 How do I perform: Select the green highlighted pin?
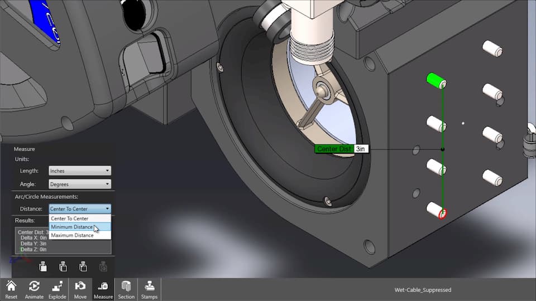point(434,80)
